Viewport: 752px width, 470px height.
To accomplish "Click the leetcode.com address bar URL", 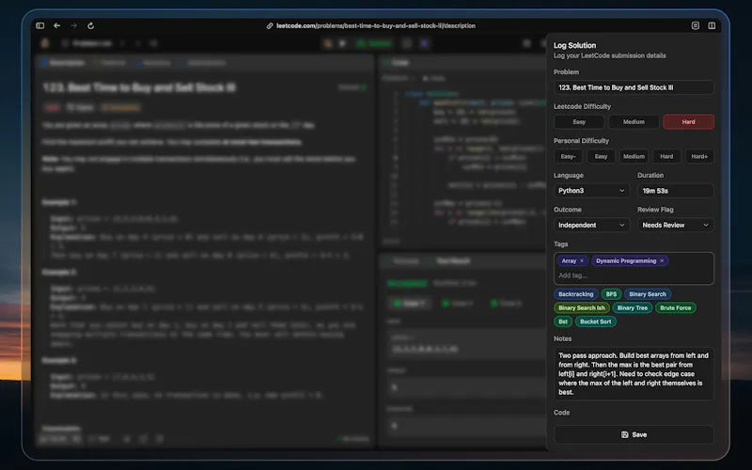I will (x=375, y=26).
